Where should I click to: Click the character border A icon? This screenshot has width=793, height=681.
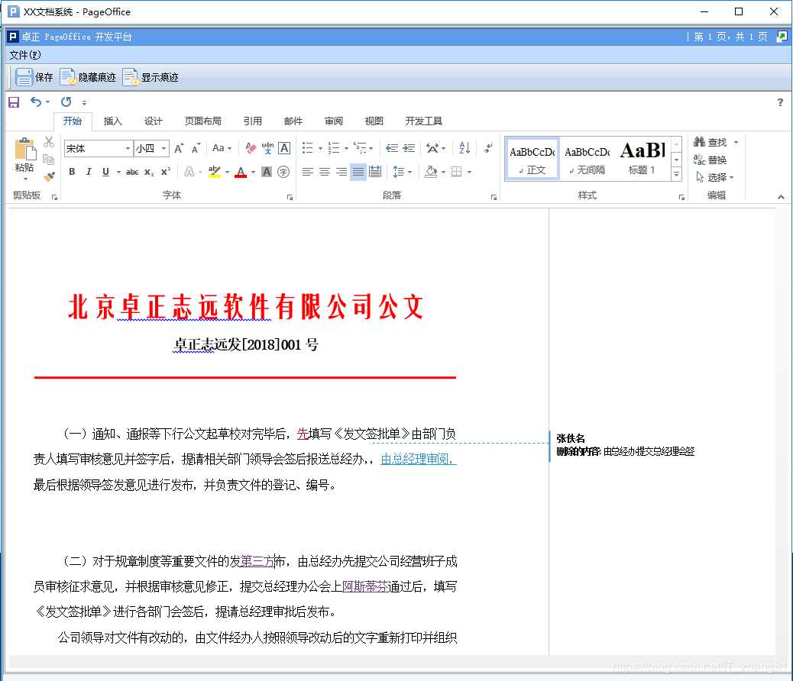click(x=284, y=148)
